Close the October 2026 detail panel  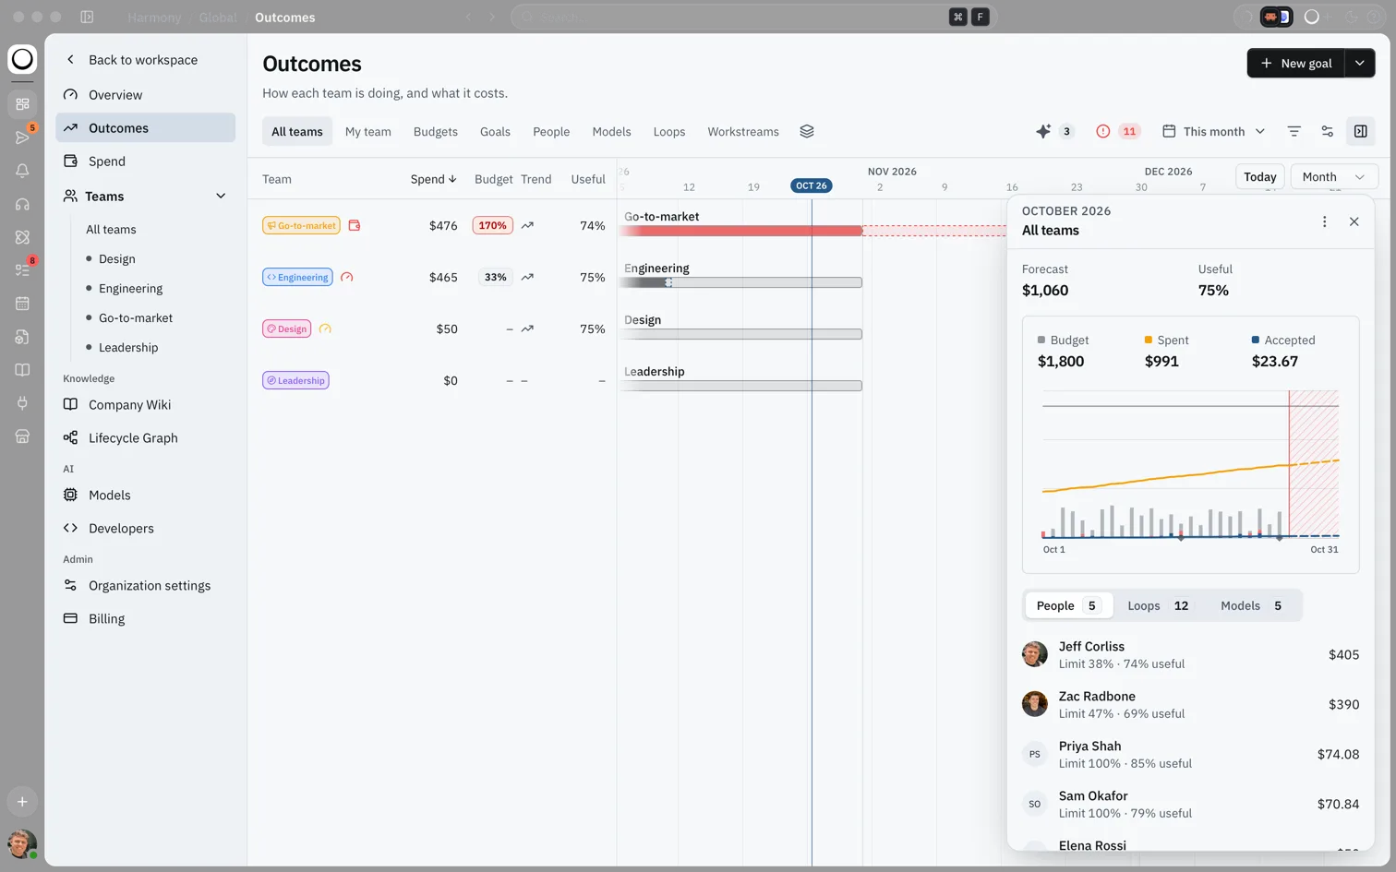[1354, 221]
